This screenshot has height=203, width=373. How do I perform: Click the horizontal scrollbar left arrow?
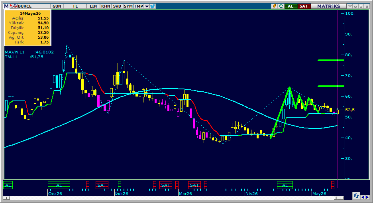click(7, 198)
